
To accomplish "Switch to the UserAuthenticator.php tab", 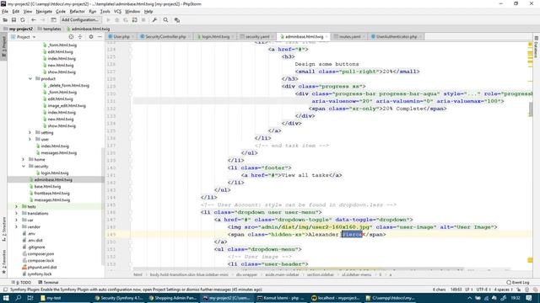I will pos(397,36).
